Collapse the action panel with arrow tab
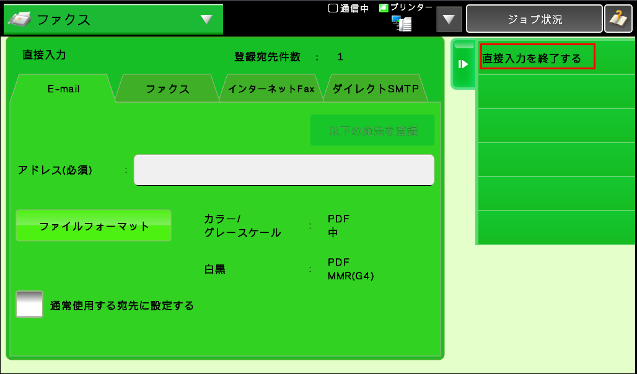 [462, 64]
